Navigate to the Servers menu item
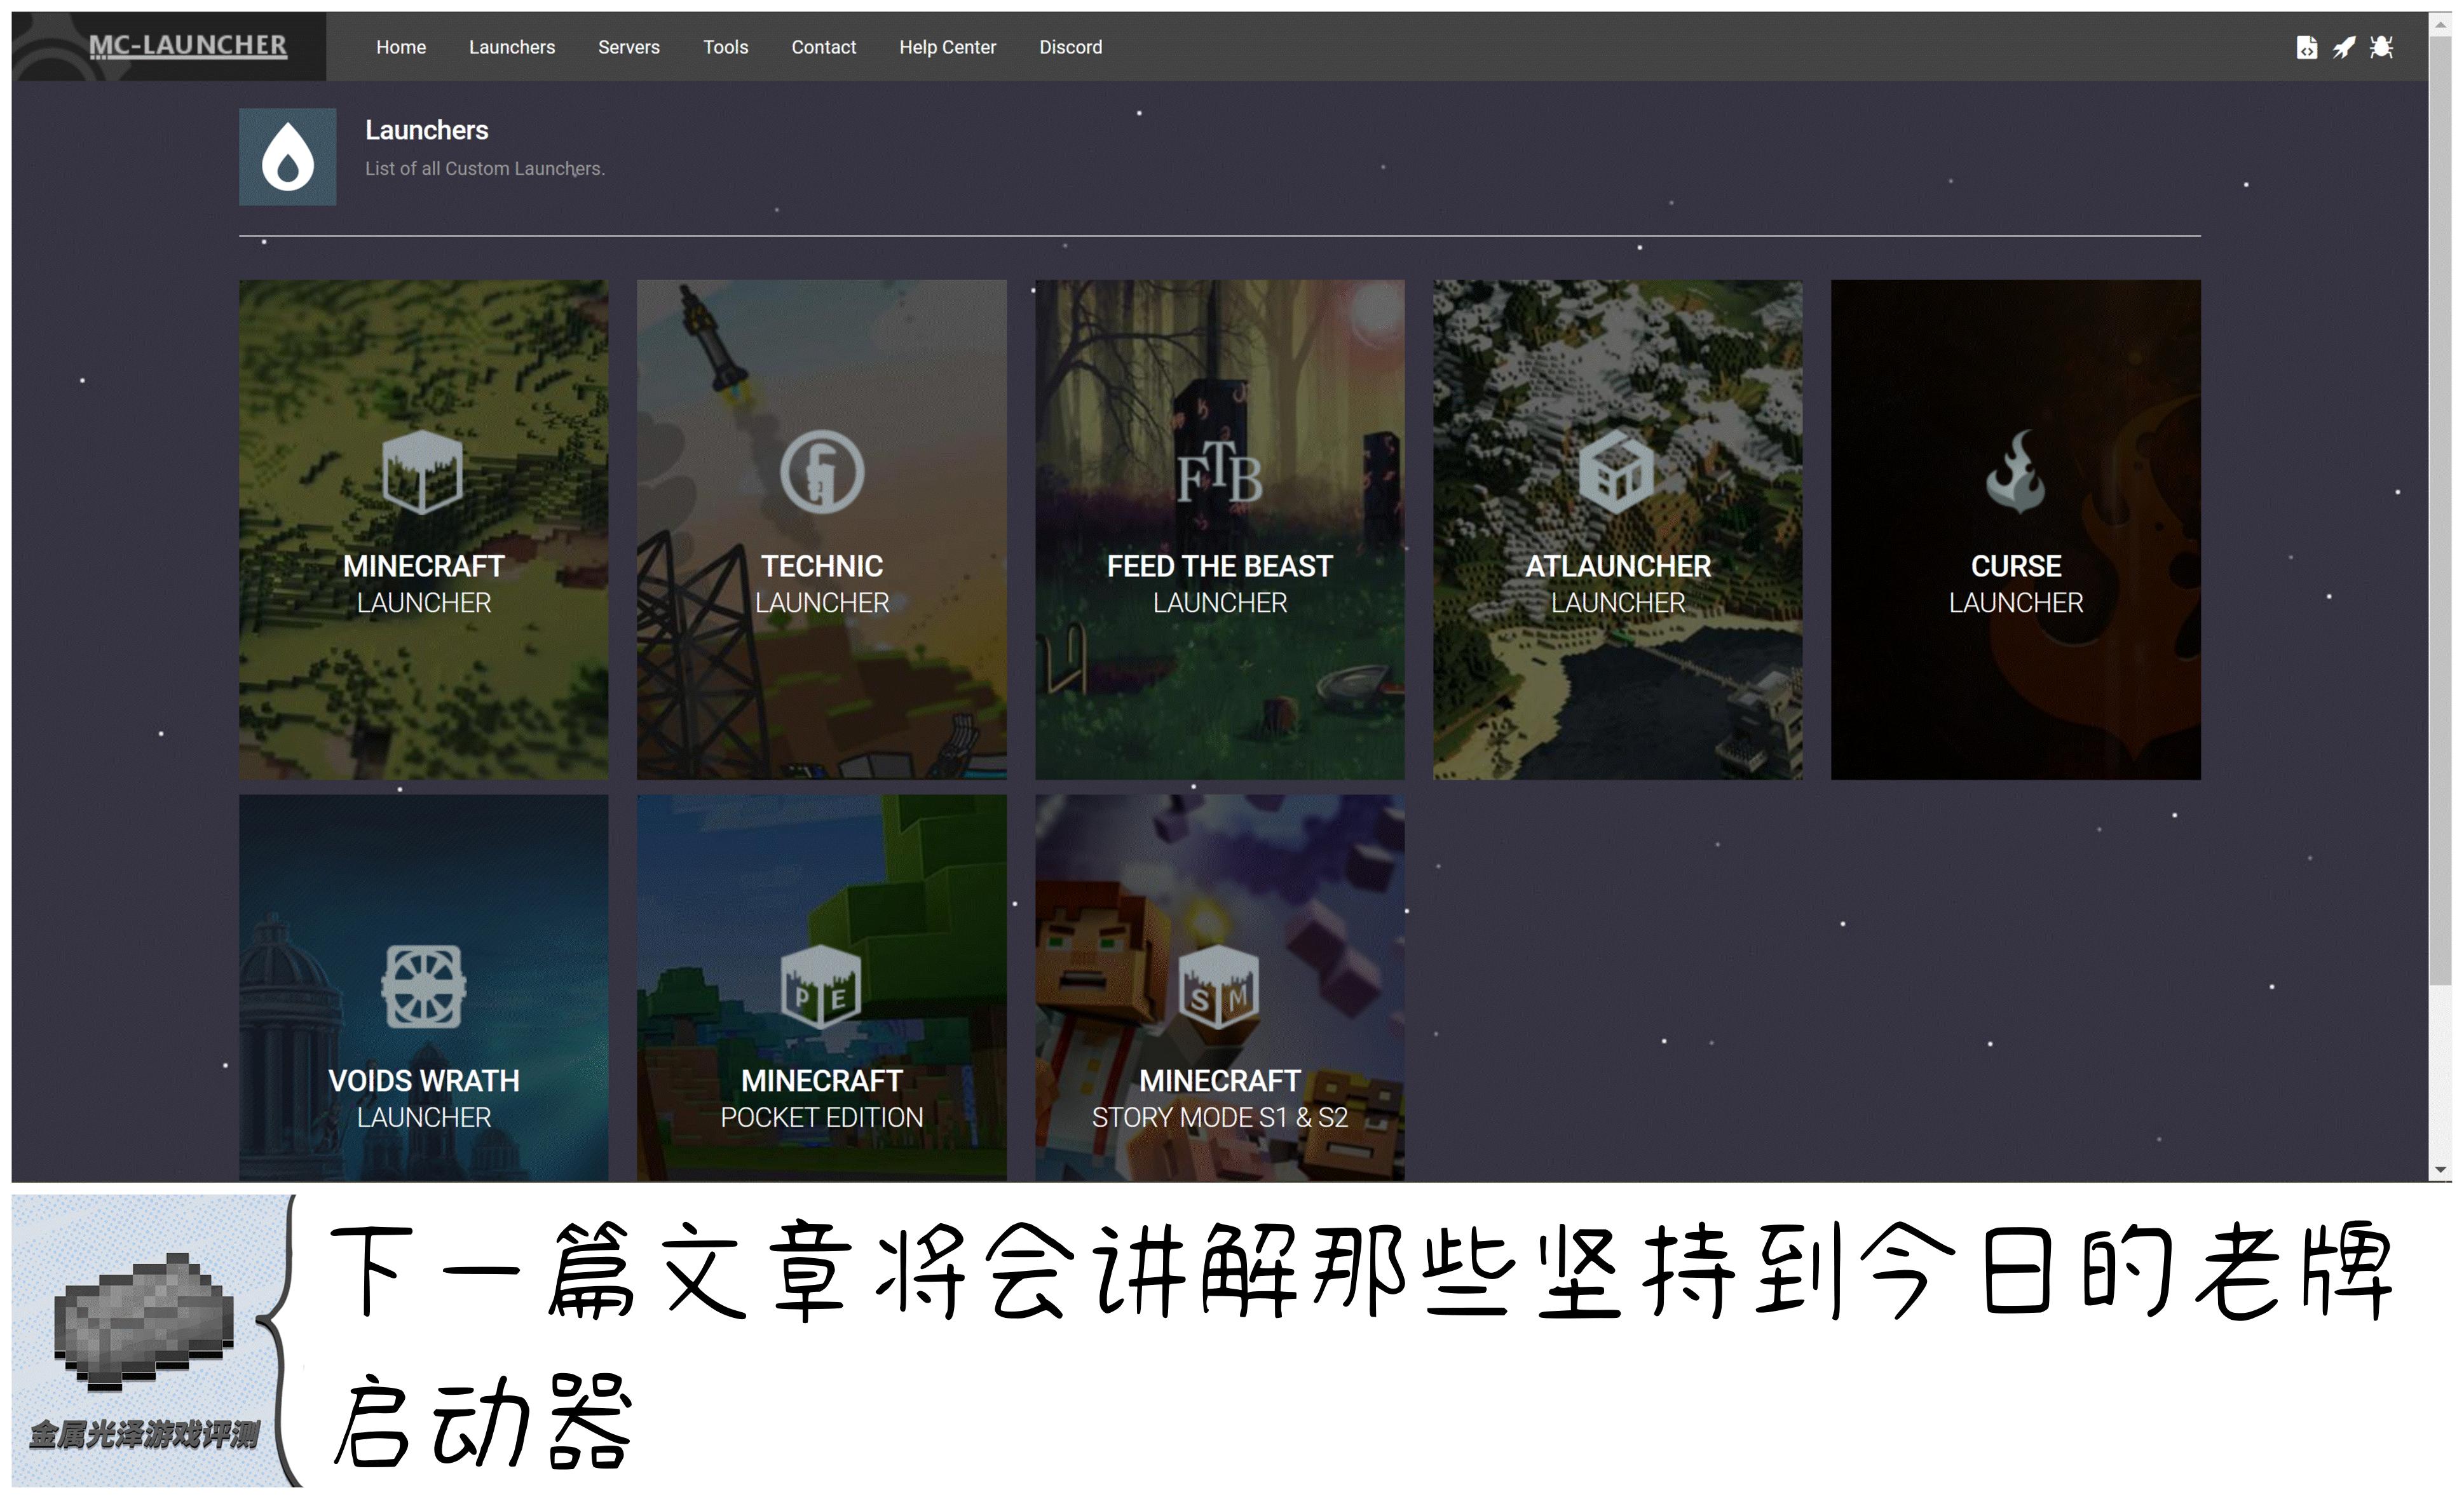This screenshot has width=2464, height=1499. 628,47
